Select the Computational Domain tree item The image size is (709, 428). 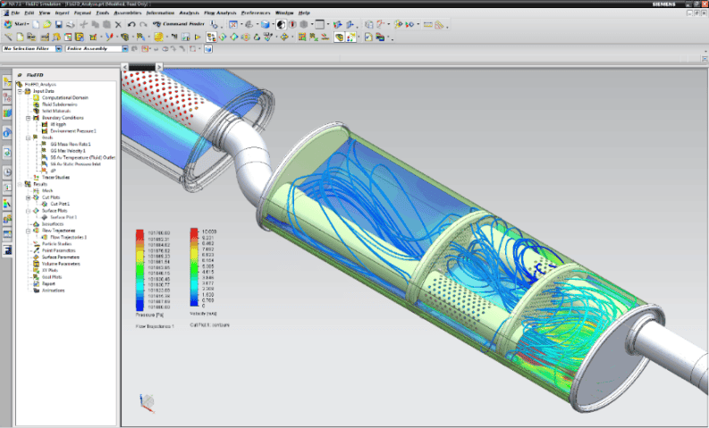pyautogui.click(x=66, y=97)
